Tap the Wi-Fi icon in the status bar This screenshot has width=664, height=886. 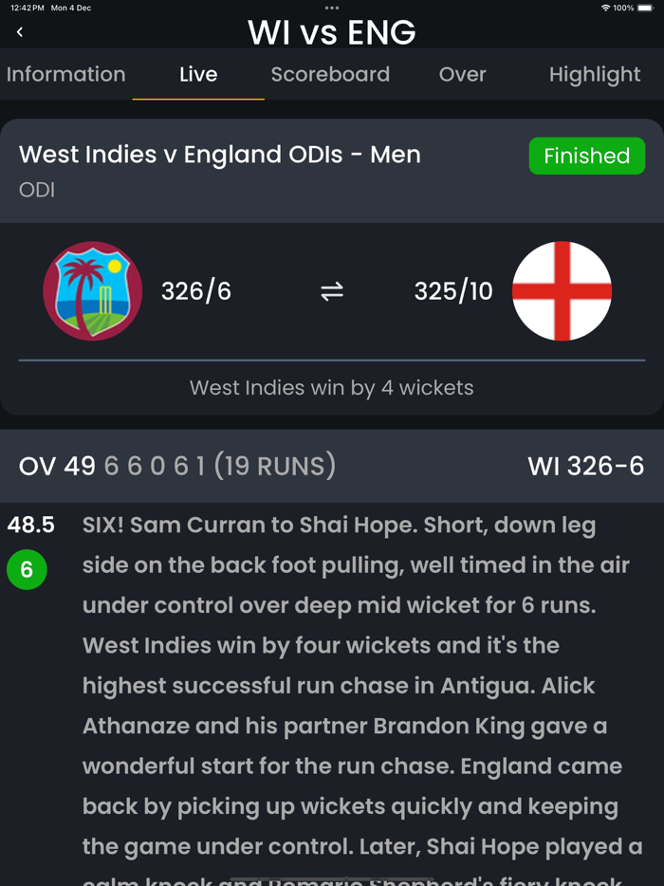click(x=604, y=7)
